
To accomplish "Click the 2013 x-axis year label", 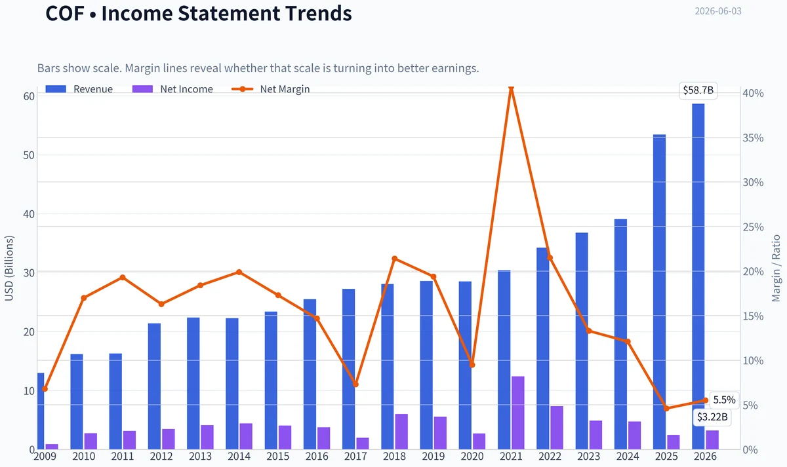I will (201, 457).
